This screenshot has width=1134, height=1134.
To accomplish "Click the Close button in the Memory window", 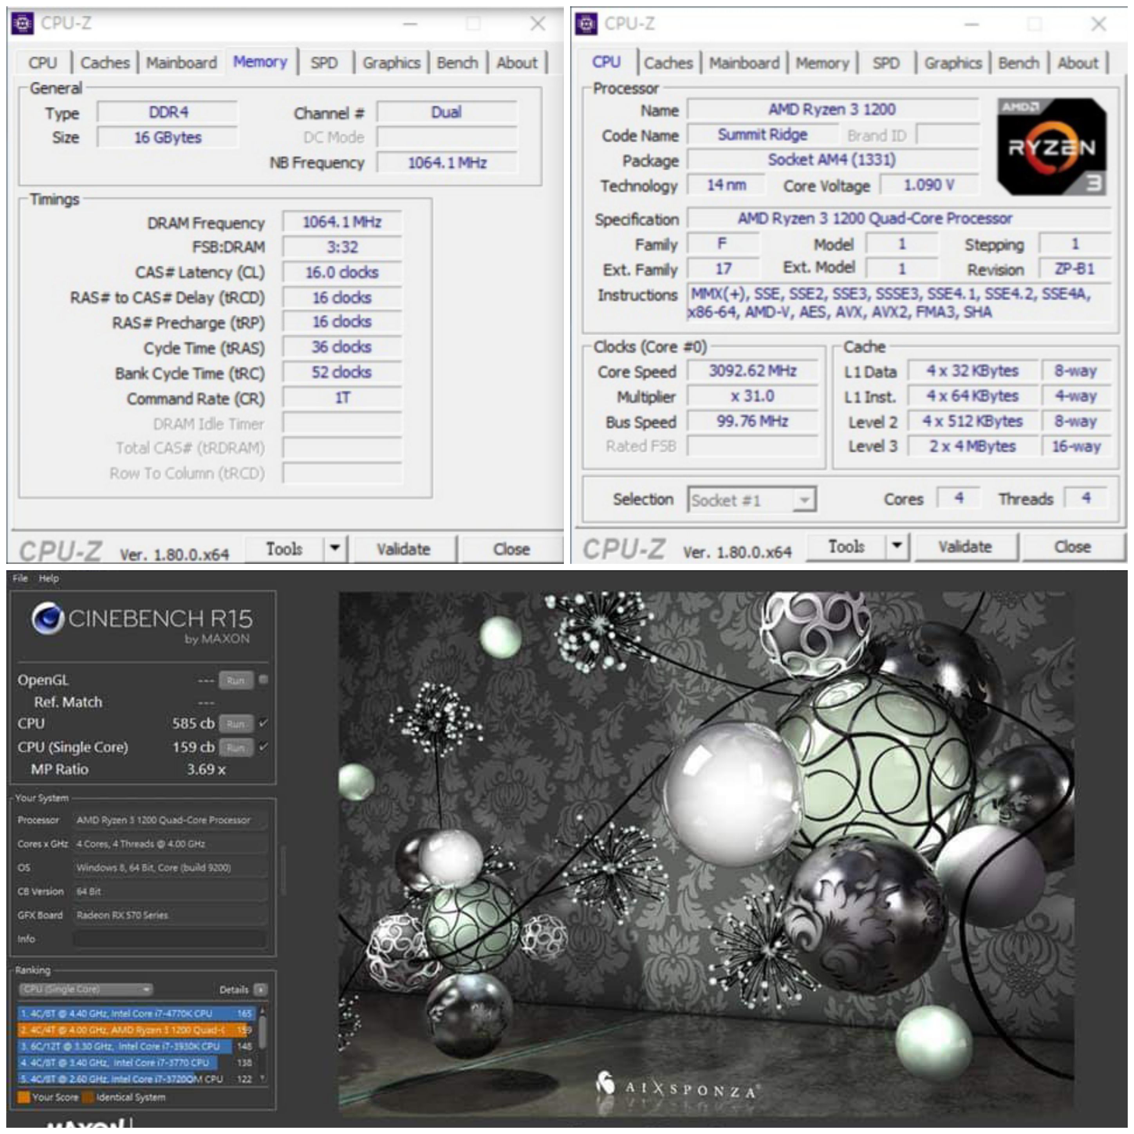I will [511, 549].
